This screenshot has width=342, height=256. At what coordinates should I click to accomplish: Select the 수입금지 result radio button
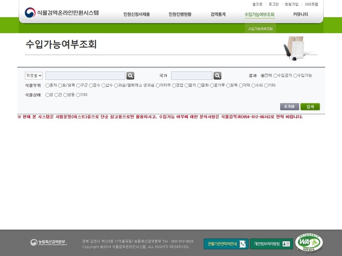click(275, 75)
